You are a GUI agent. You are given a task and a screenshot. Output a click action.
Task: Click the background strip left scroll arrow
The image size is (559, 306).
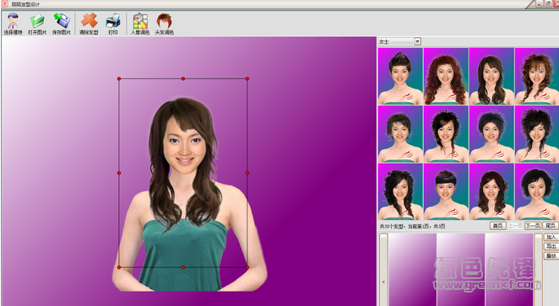click(383, 282)
